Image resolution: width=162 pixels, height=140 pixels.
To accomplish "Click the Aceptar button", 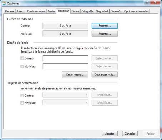I will click(110, 134).
